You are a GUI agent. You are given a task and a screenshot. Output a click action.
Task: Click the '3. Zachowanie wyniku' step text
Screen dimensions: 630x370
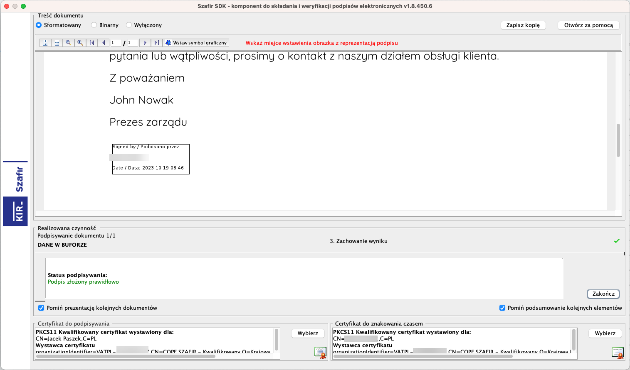pyautogui.click(x=358, y=241)
